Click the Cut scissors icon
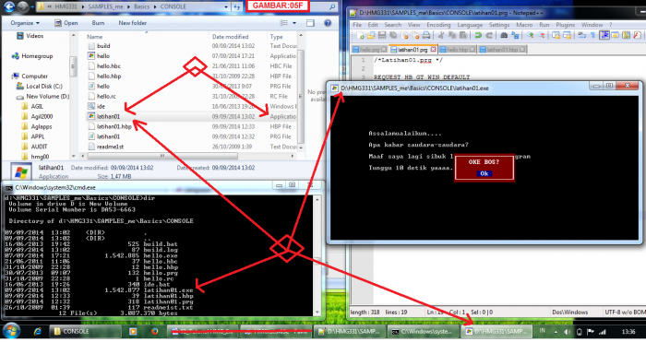The height and width of the screenshot is (342, 646). [x=441, y=35]
